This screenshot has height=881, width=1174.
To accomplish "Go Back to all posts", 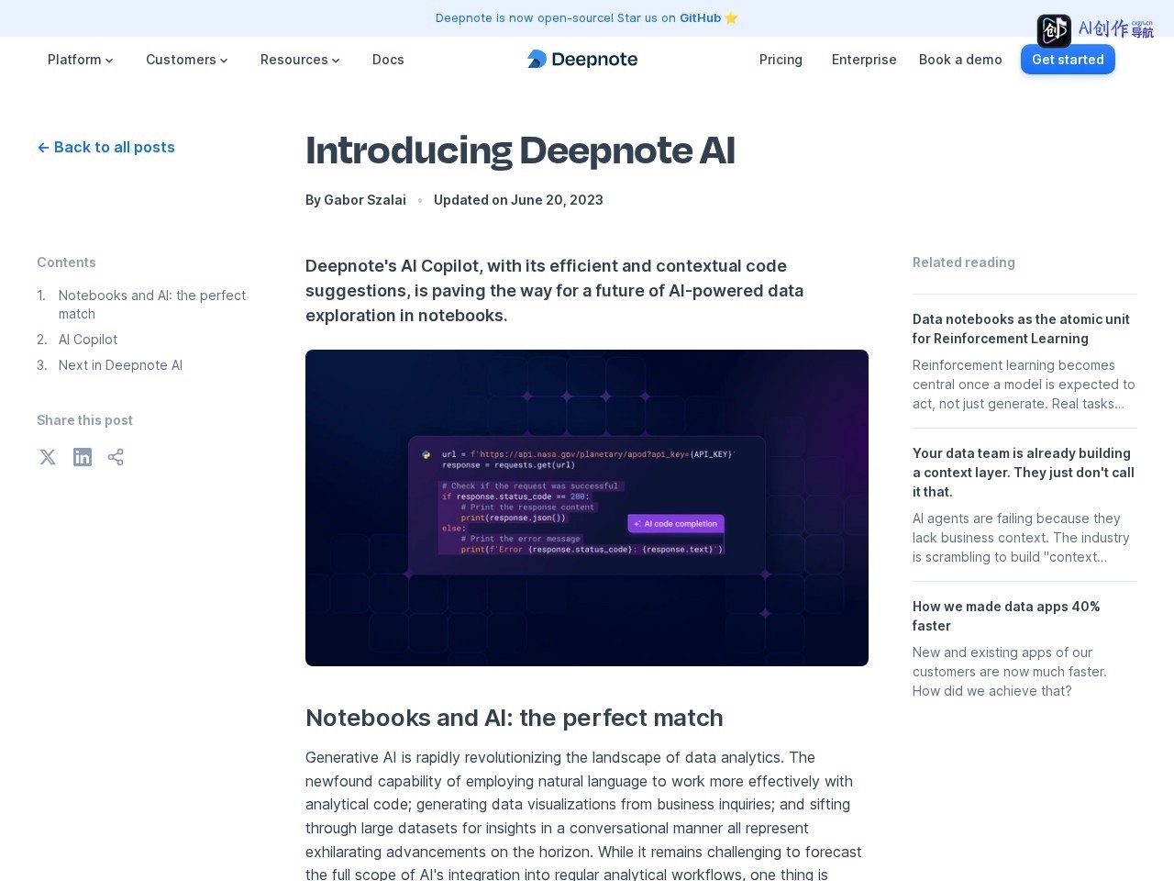I will 106,147.
